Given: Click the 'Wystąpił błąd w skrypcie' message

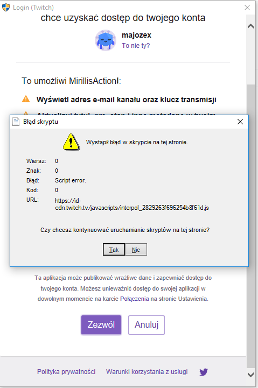Looking at the screenshot, I should [137, 142].
